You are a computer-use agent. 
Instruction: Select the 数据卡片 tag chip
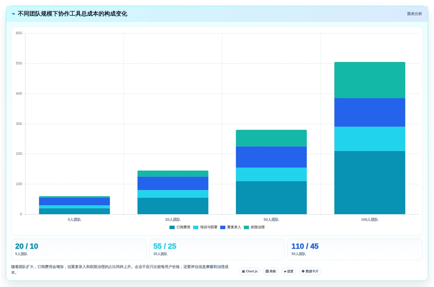[310, 271]
